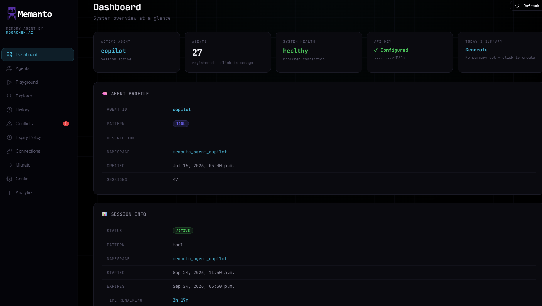Click the Config gear icon
Viewport: 542px width, 306px height.
tap(9, 179)
